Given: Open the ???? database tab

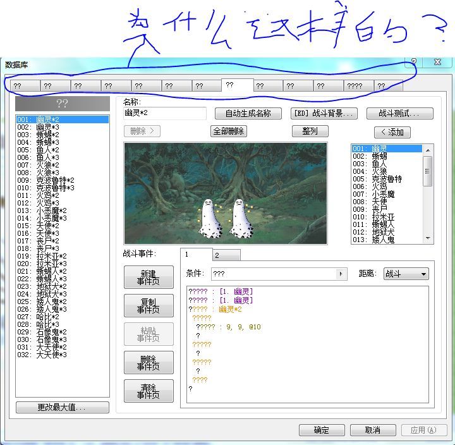Looking at the screenshot, I should click(x=359, y=86).
